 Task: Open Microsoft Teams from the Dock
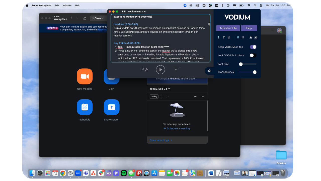[86, 173]
